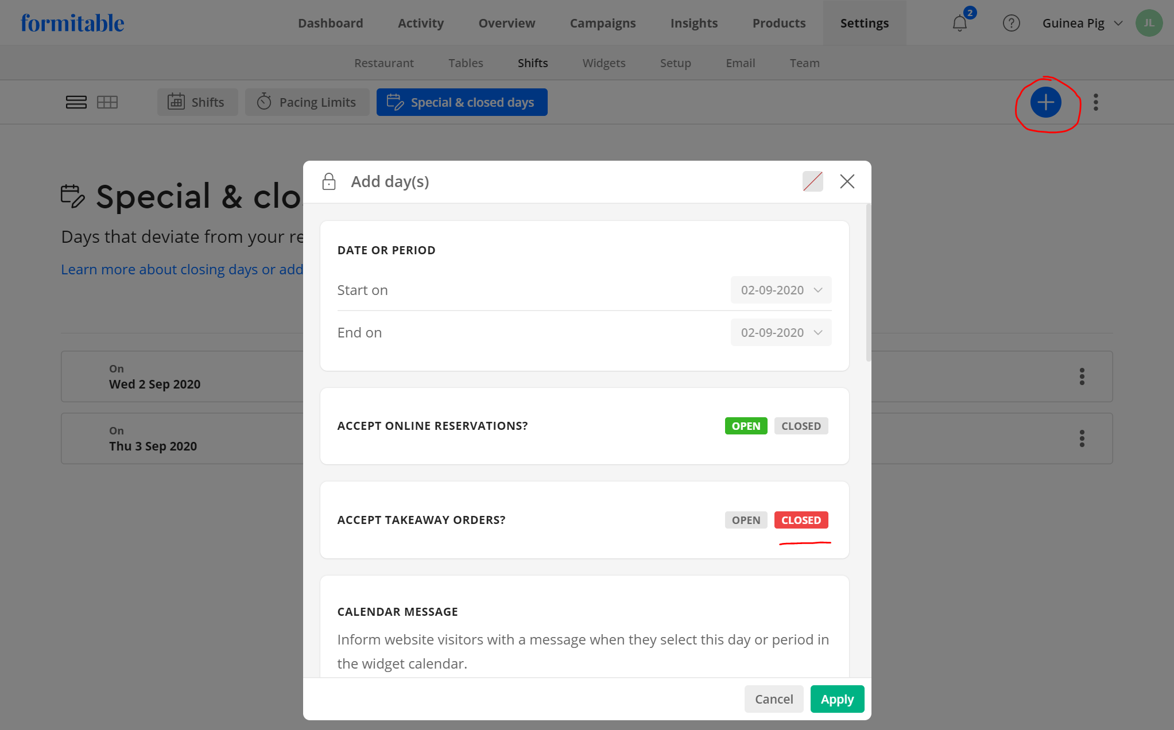Click the Apply button
1174x730 pixels.
tap(837, 699)
